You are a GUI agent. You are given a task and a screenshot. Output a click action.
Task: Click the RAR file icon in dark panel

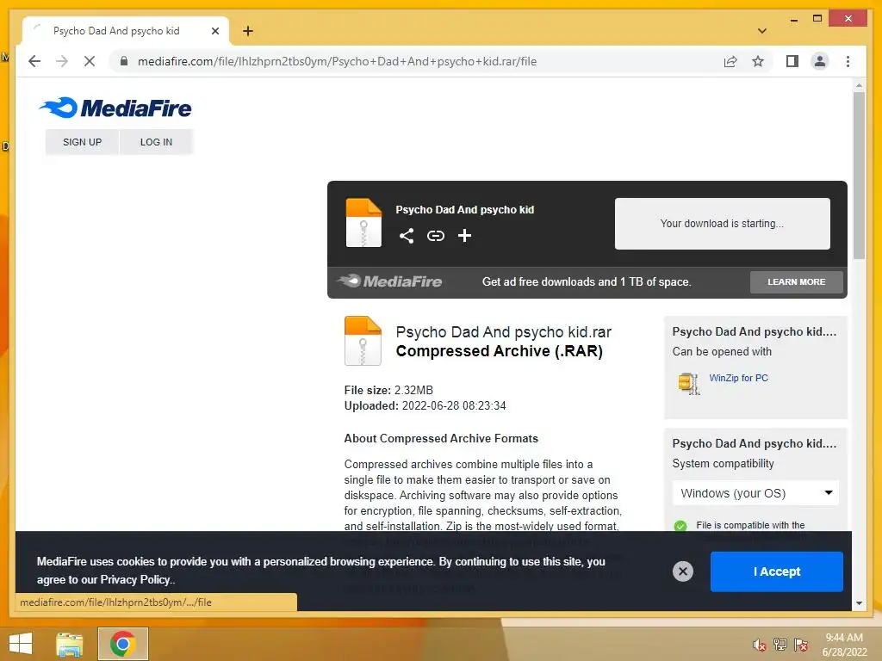click(x=363, y=223)
